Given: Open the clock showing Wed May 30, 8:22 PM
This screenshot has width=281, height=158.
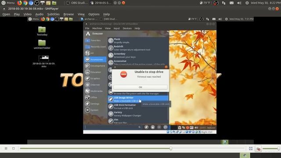Looking at the screenshot, I should click(x=266, y=3).
